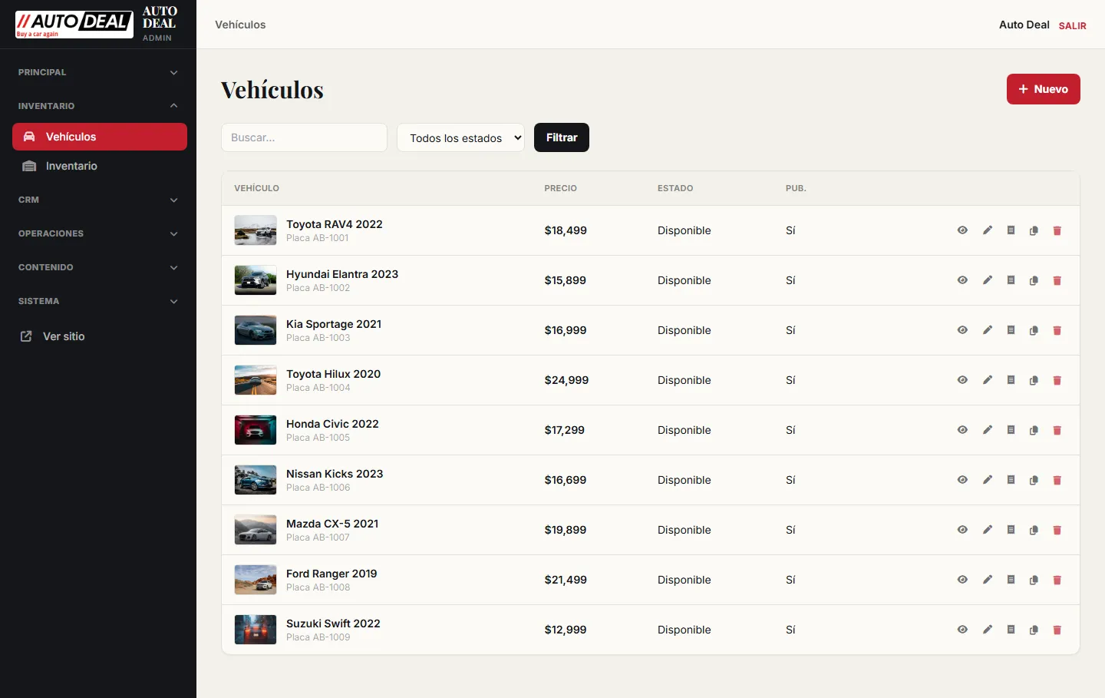Open the 'Todos los estados' dropdown
This screenshot has width=1105, height=698.
tap(460, 137)
